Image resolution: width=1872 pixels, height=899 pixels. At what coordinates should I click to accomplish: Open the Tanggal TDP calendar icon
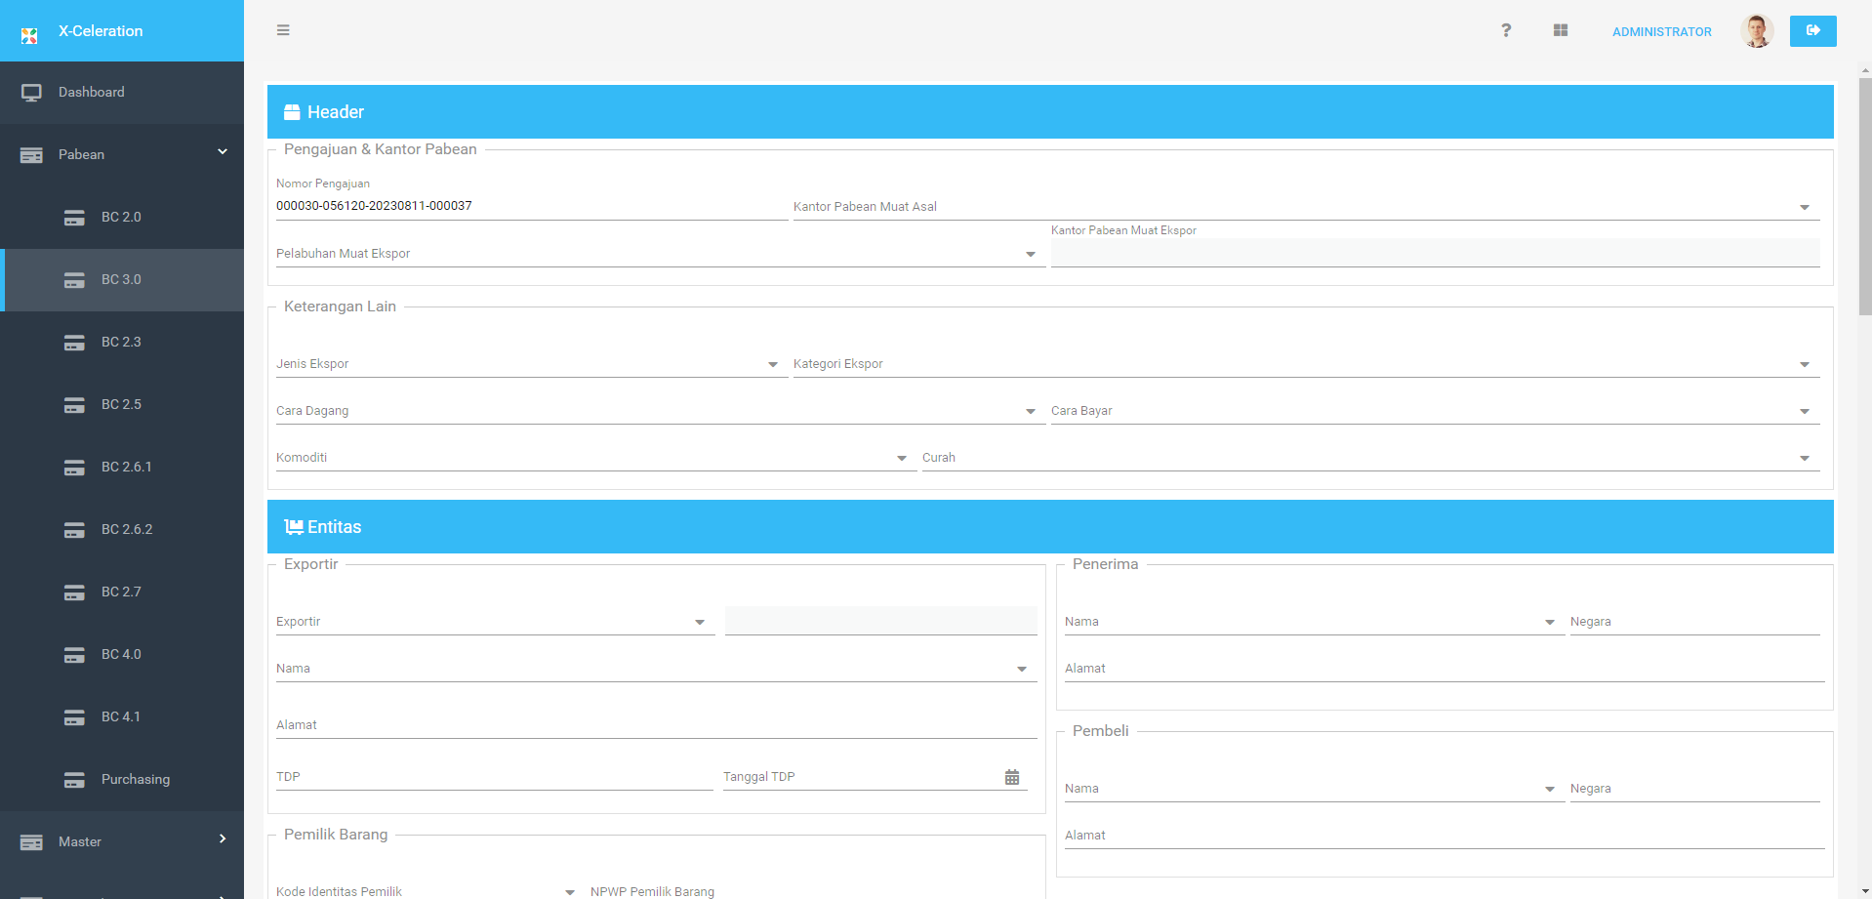(x=1012, y=777)
